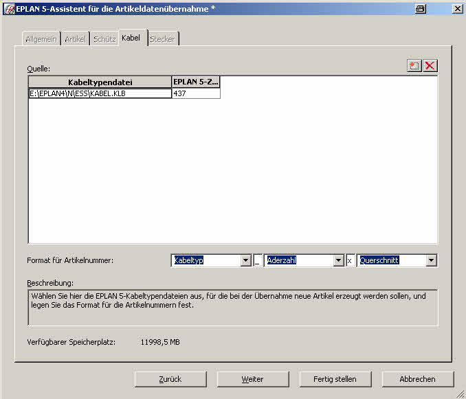Select the Kabel tab
Image resolution: width=466 pixels, height=399 pixels.
[131, 38]
